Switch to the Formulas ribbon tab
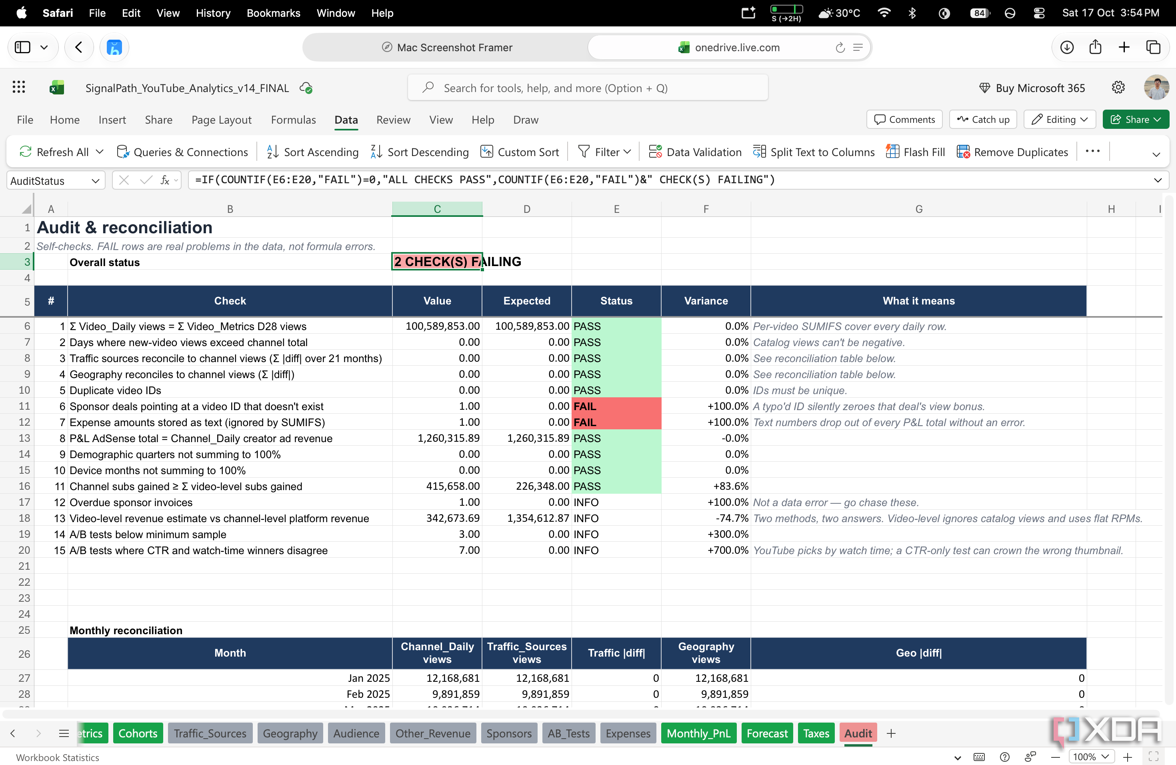 tap(294, 120)
